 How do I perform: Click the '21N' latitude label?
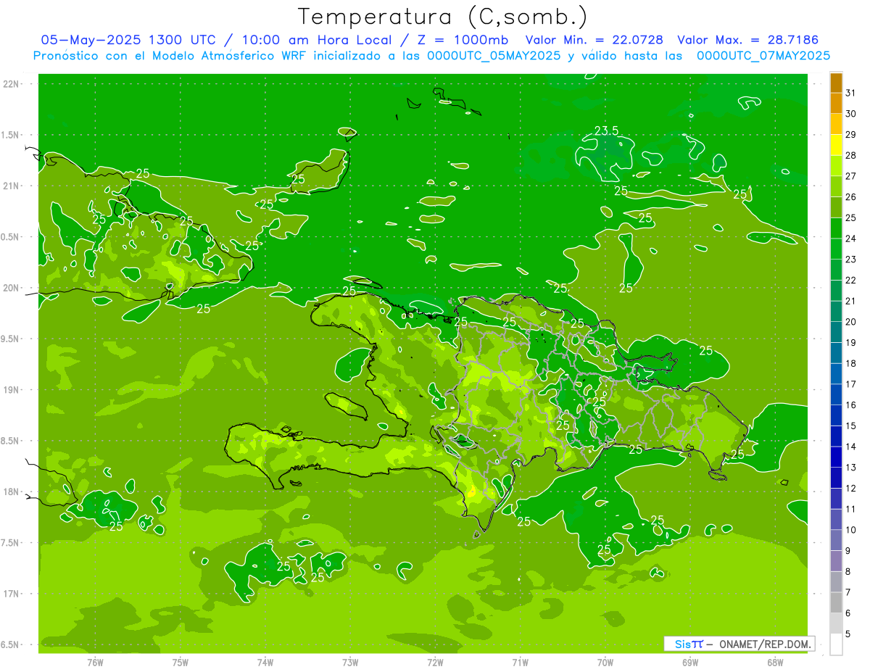point(12,186)
